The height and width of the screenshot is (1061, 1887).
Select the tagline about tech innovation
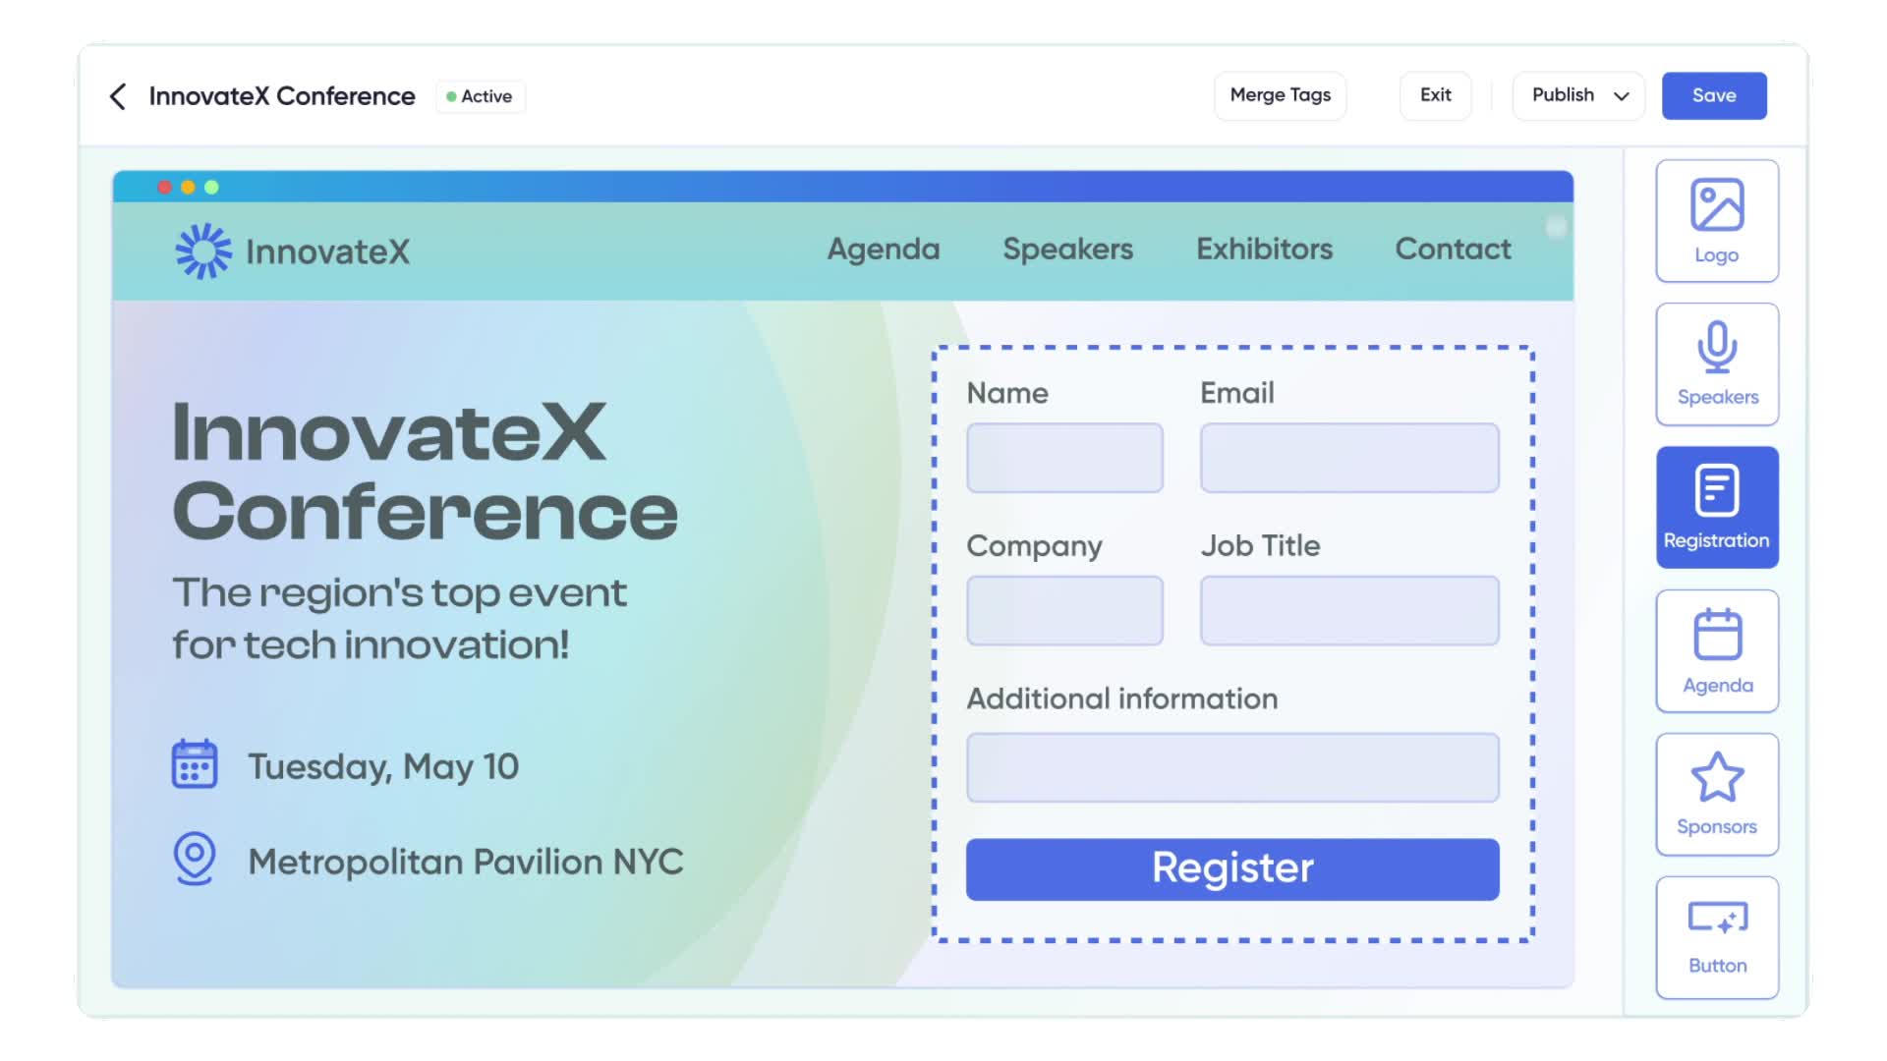399,619
